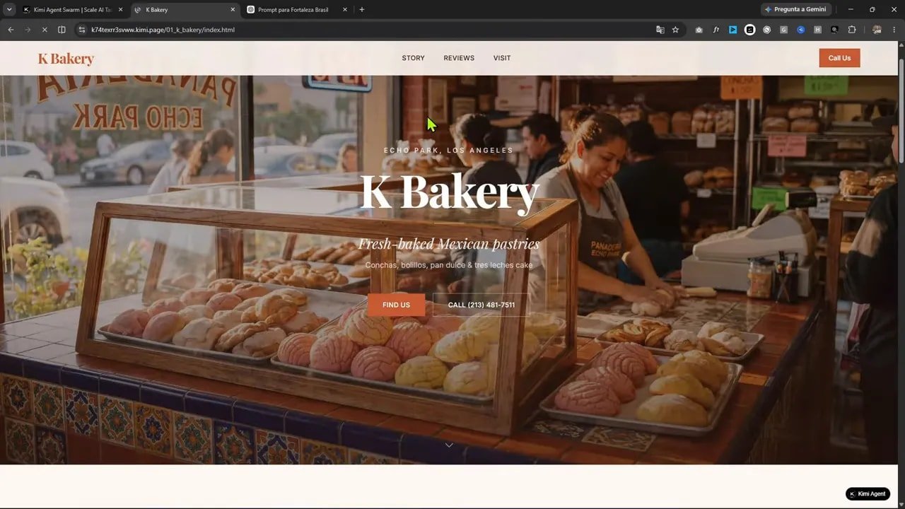Click the WhatsApp-style phone extension icon
The height and width of the screenshot is (509, 905).
pos(766,30)
